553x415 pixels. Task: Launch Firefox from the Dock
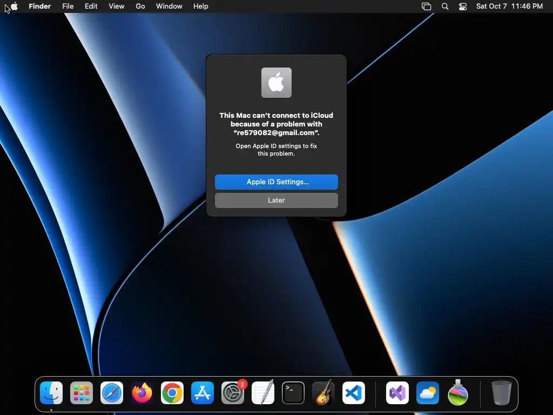pos(142,393)
